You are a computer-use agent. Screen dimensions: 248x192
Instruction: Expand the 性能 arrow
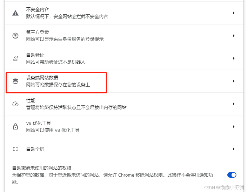pyautogui.click(x=234, y=104)
